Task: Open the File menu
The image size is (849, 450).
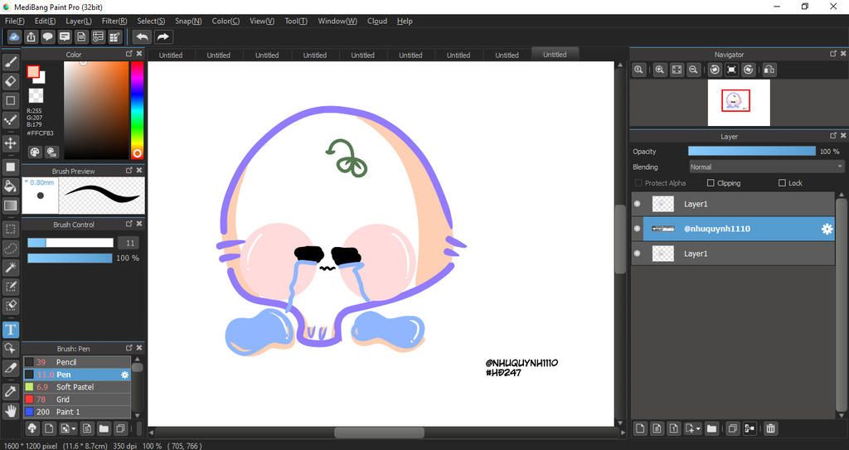Action: tap(15, 21)
